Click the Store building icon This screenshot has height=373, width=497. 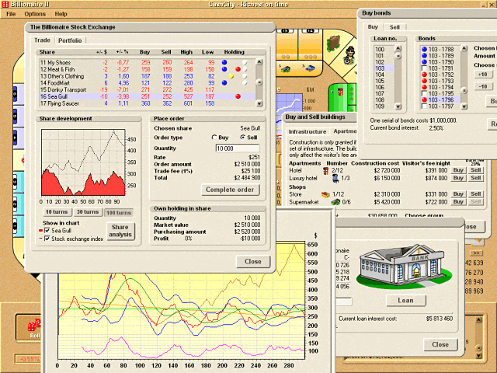[325, 194]
